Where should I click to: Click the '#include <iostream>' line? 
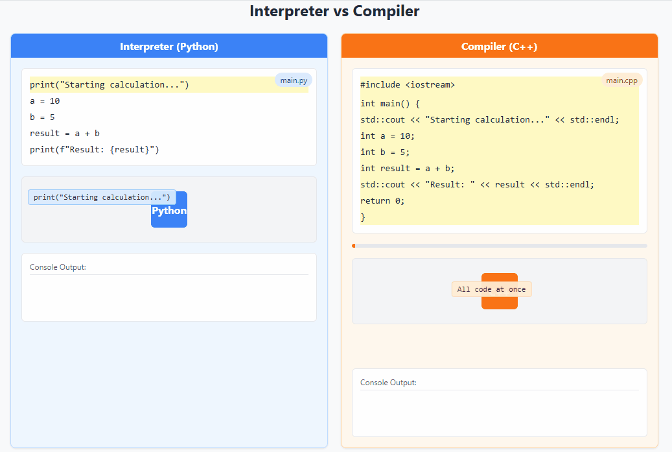499,84
